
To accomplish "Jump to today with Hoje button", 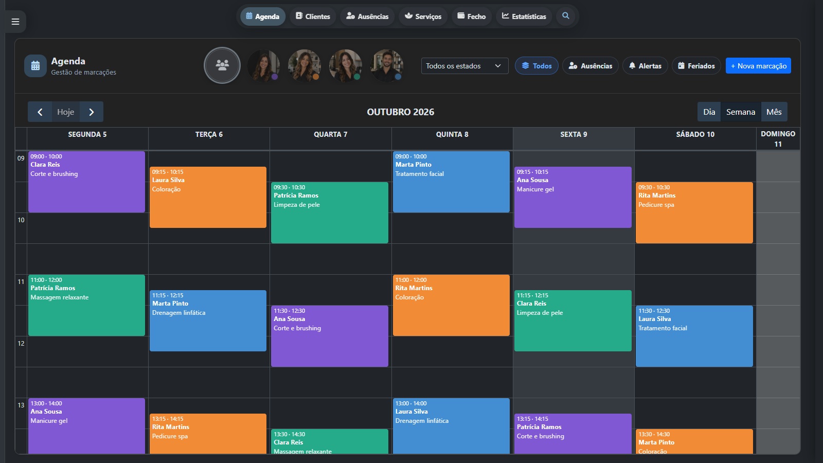I will [66, 112].
